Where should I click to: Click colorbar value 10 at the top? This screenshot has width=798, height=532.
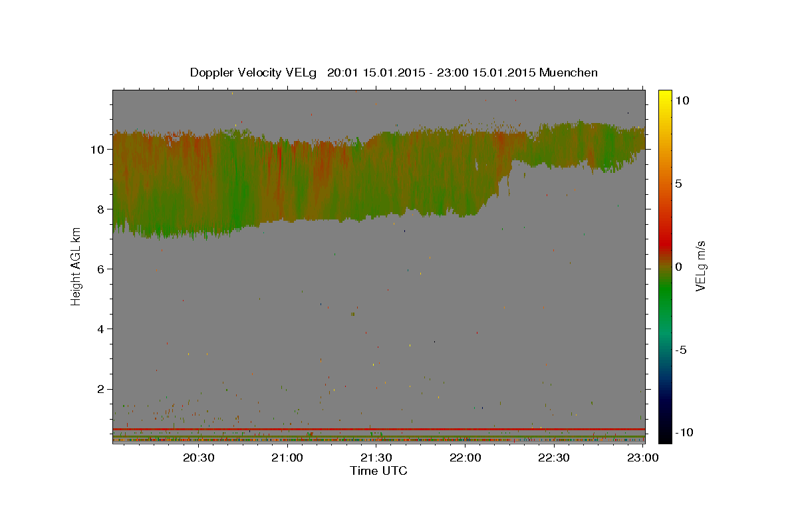pos(682,100)
